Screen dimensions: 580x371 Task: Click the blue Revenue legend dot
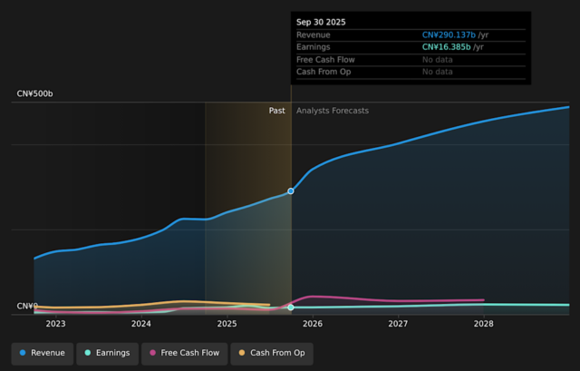pos(23,353)
